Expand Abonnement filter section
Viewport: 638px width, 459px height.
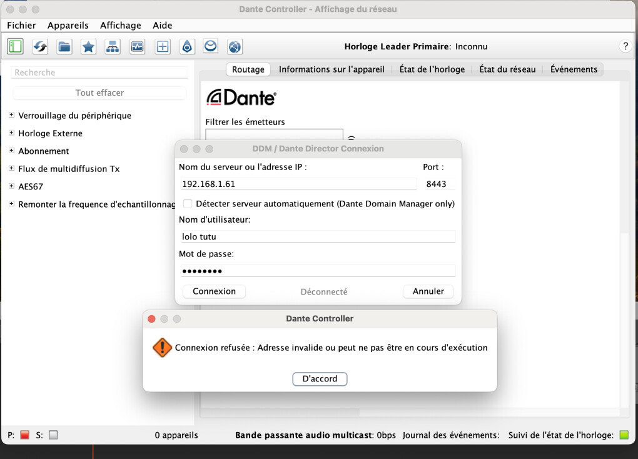(11, 151)
